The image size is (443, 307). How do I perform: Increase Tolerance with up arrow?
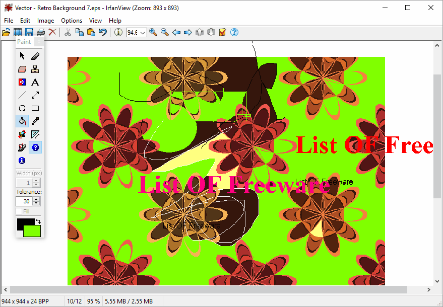pyautogui.click(x=36, y=199)
